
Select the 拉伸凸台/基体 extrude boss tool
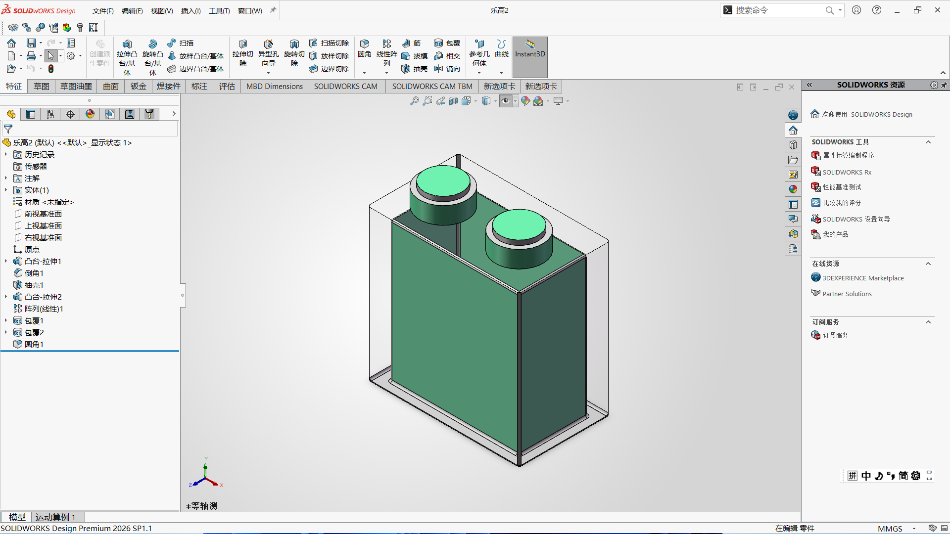[127, 57]
